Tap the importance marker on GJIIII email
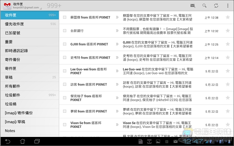Viewport: 234px width, 146px height. [x=117, y=44]
